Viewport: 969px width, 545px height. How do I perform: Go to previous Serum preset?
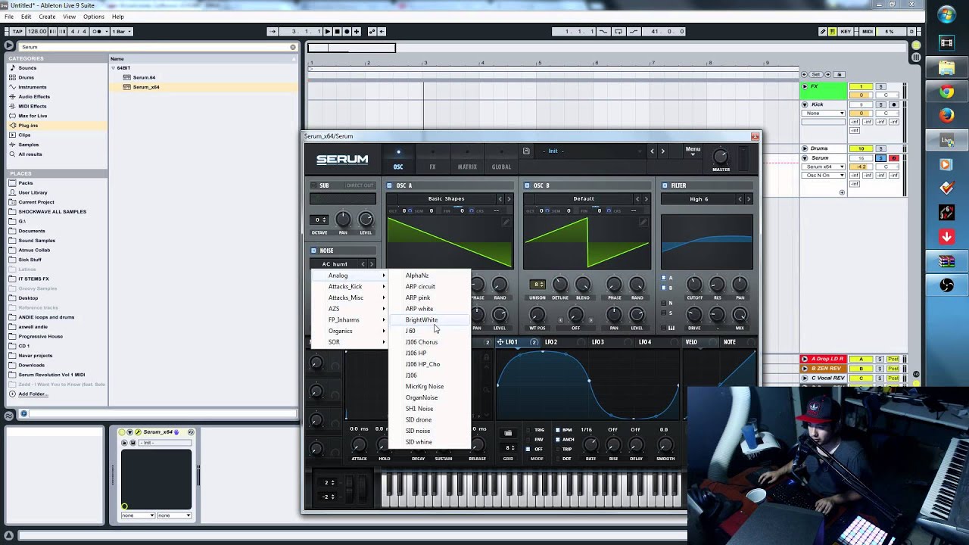coord(652,151)
